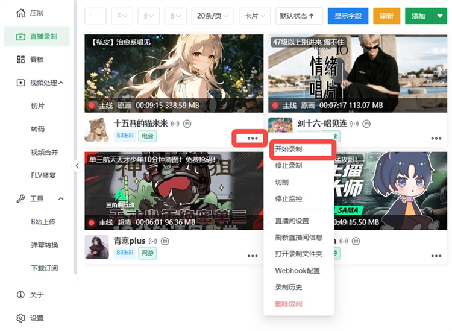The height and width of the screenshot is (331, 452).
Task: Open 转码 page
Action: [38, 129]
